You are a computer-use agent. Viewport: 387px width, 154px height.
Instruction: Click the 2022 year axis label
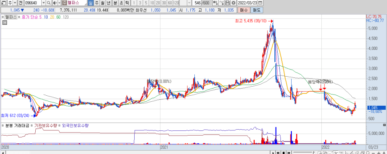click(326, 147)
